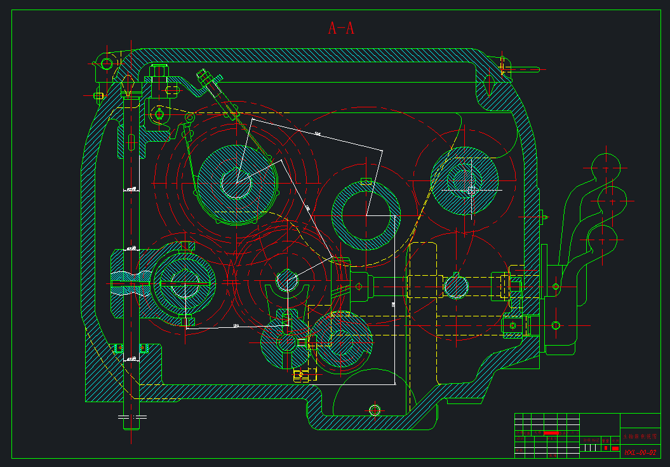This screenshot has width=670, height=467.
Task: Click the 重量 cell in title block
Action: coord(605,441)
